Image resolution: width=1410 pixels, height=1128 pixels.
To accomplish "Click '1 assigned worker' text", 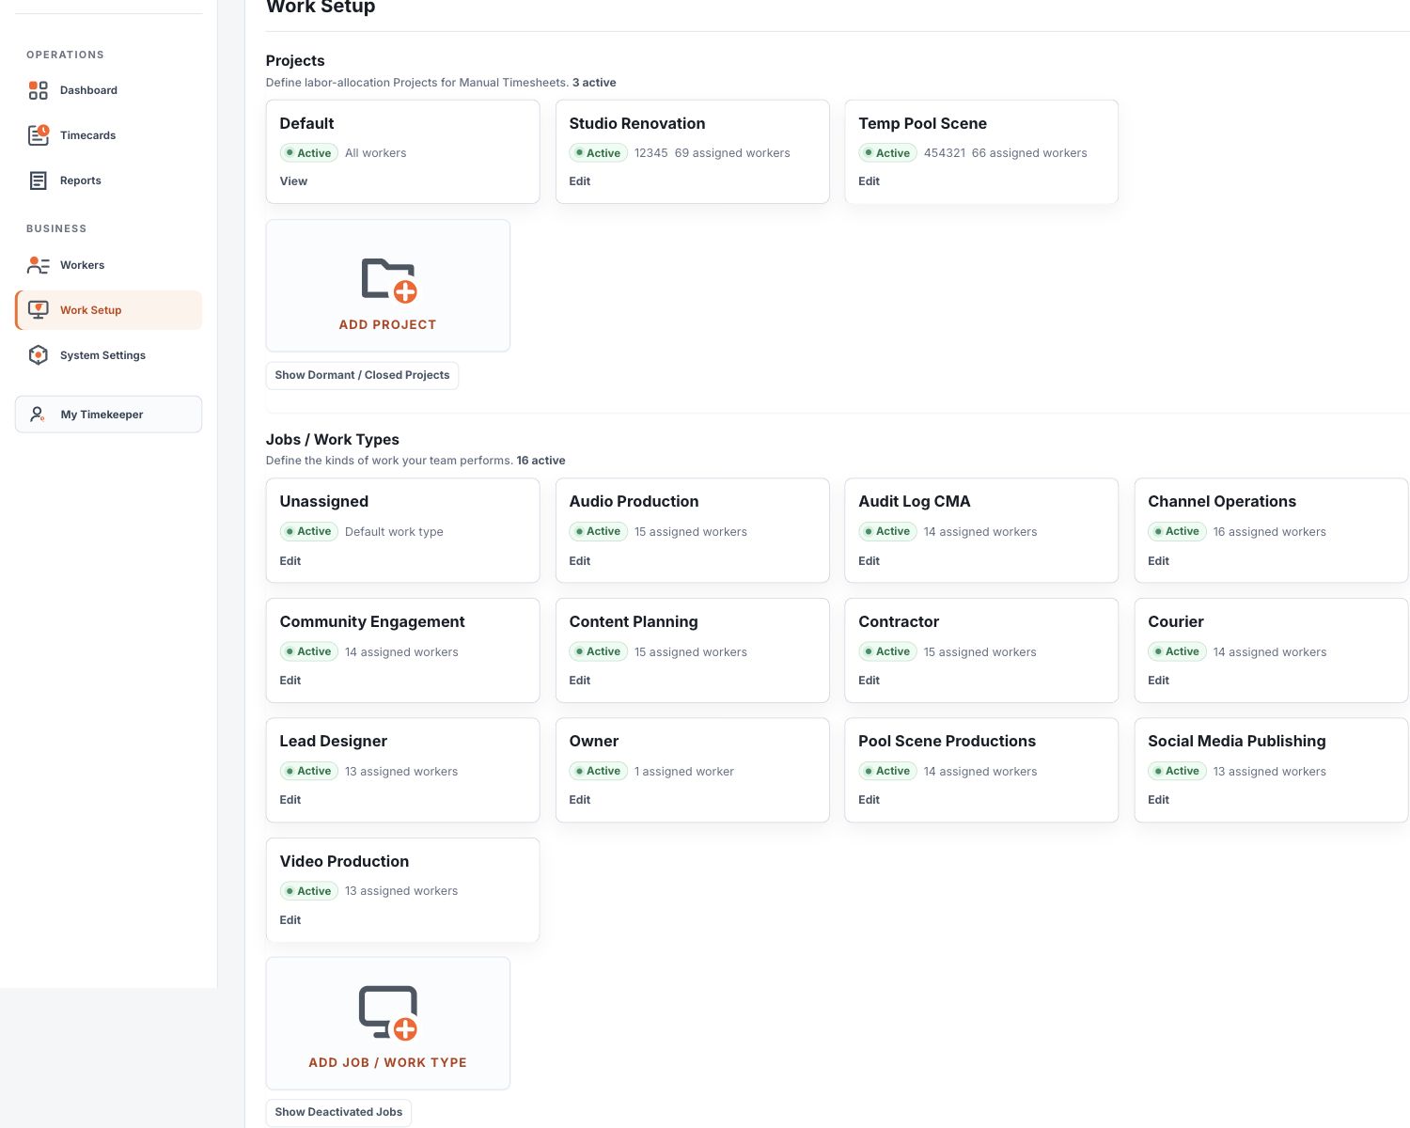I will point(684,772).
